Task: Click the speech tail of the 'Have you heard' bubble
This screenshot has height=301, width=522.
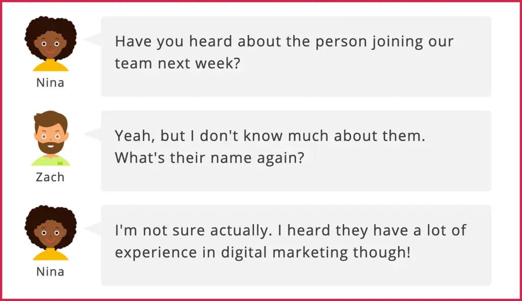Action: pos(93,40)
